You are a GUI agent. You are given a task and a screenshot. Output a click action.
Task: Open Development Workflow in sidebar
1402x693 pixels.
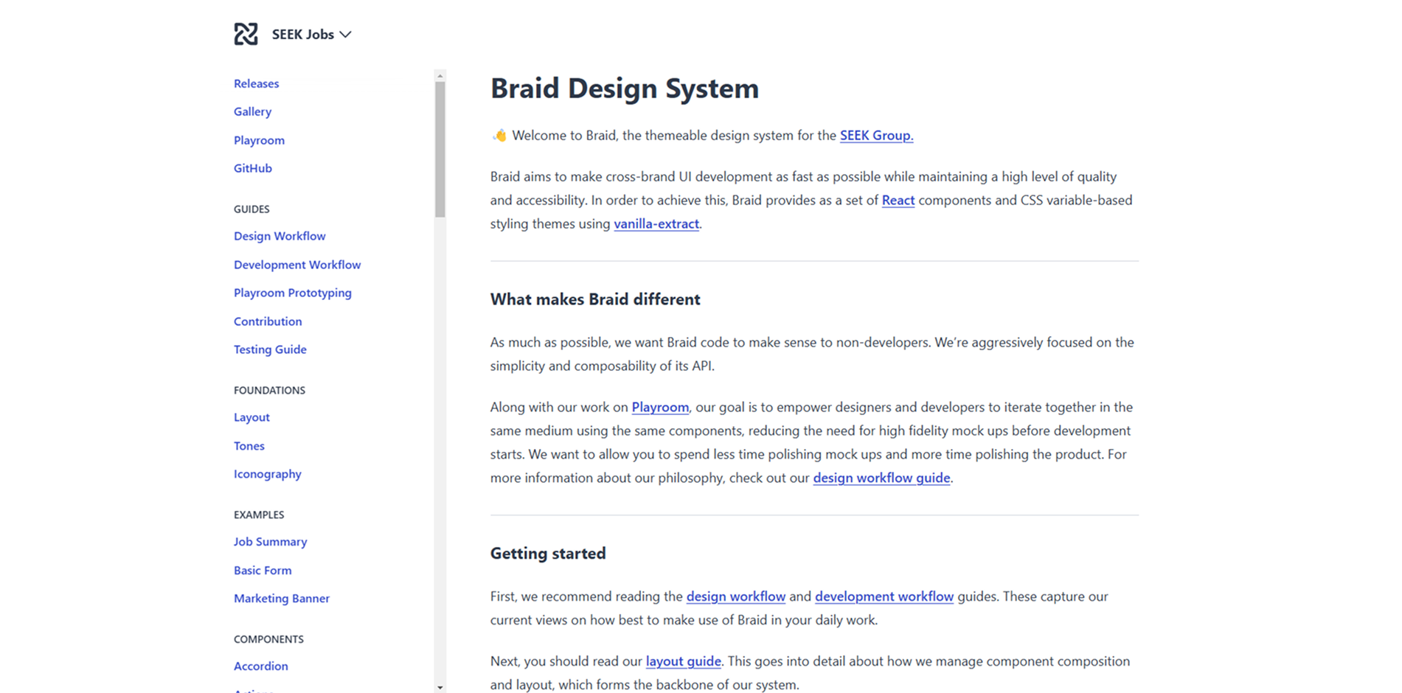click(297, 265)
